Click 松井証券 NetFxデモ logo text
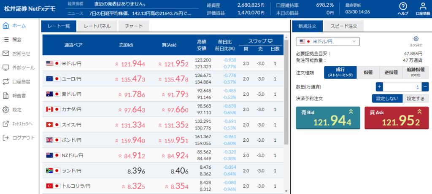 coord(30,8)
